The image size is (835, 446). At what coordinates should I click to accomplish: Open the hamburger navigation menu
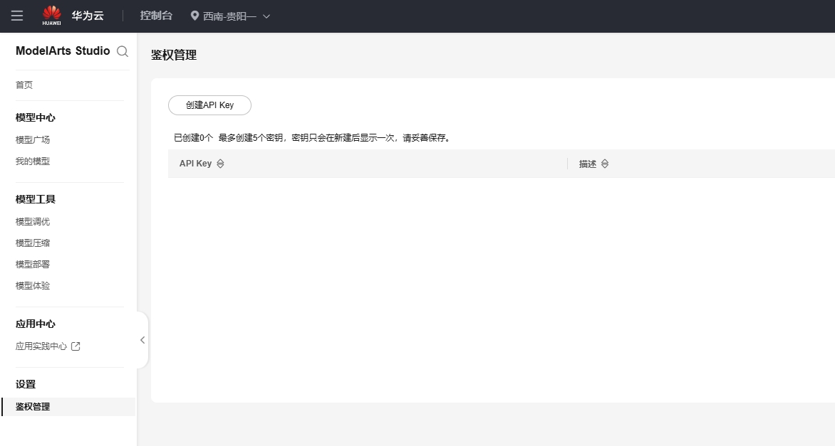pyautogui.click(x=17, y=16)
